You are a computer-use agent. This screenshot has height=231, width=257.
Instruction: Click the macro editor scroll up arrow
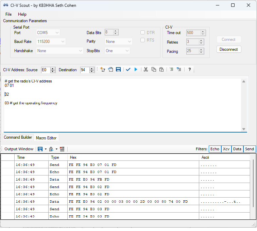[244, 81]
